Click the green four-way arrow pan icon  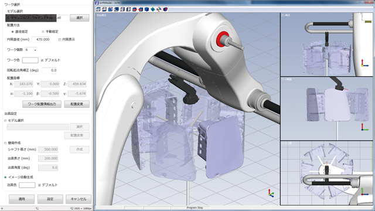tap(152, 9)
